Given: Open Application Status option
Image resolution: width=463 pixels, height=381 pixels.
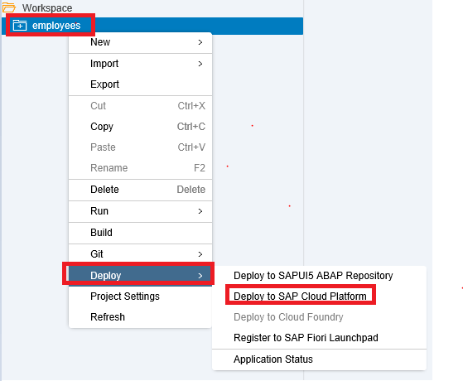Looking at the screenshot, I should point(319,359).
